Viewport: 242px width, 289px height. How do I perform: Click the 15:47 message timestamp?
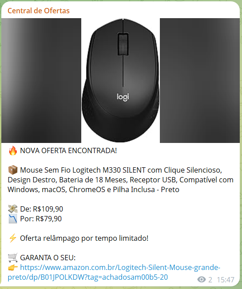226,280
